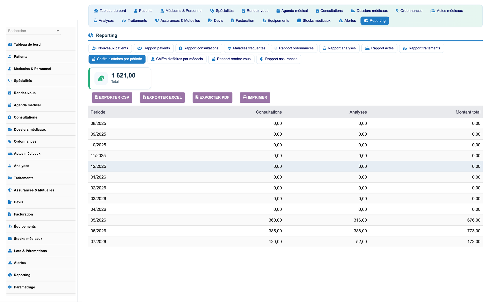488x302 pixels.
Task: Click the Reporting pie chart heading icon
Action: [x=91, y=35]
